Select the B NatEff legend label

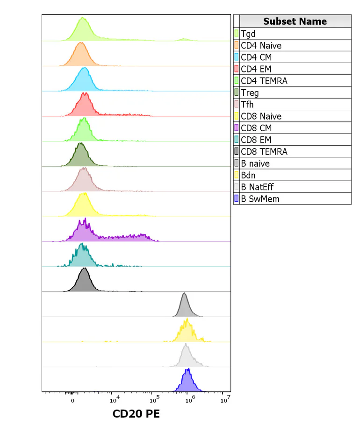[x=257, y=187]
